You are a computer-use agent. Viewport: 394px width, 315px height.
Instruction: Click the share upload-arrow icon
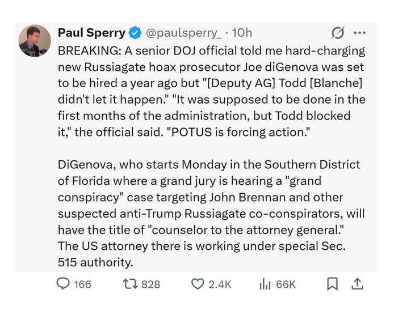click(358, 284)
